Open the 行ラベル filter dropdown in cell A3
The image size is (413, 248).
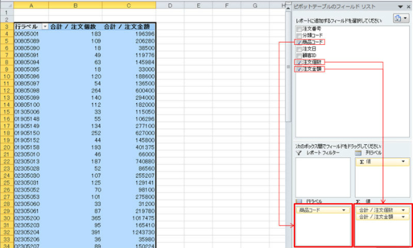click(44, 27)
